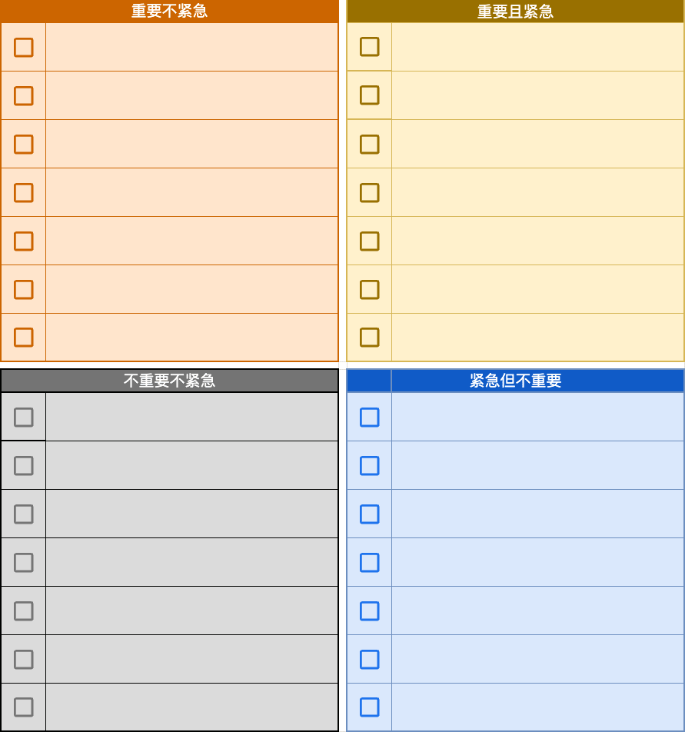Click second task text cell under 重要且紧急
The width and height of the screenshot is (685, 732).
tap(537, 95)
